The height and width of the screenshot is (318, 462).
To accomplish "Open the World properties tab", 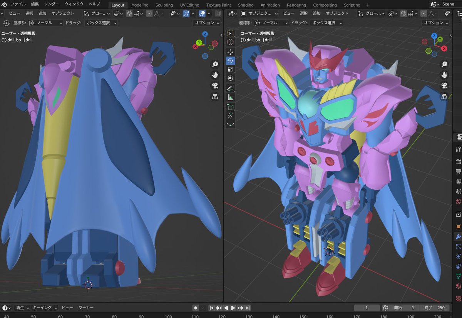I will pos(458,202).
